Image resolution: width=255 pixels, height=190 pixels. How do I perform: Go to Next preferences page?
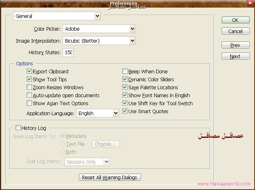click(x=235, y=56)
